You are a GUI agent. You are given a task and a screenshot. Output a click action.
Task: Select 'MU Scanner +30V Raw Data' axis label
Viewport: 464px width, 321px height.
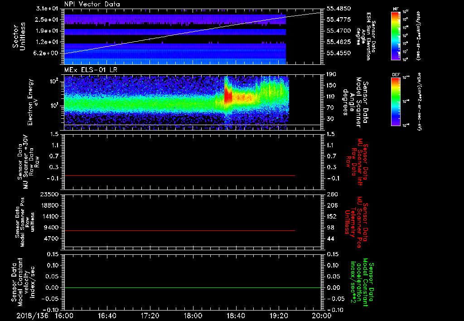29,162
